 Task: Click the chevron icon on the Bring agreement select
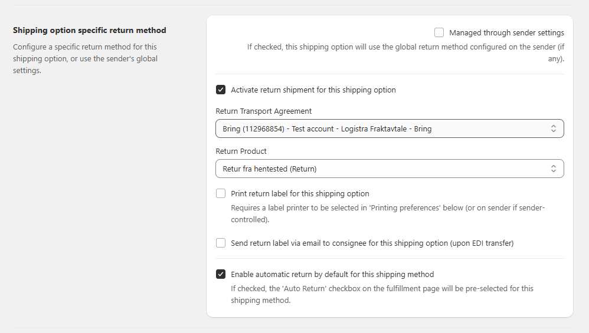point(553,128)
